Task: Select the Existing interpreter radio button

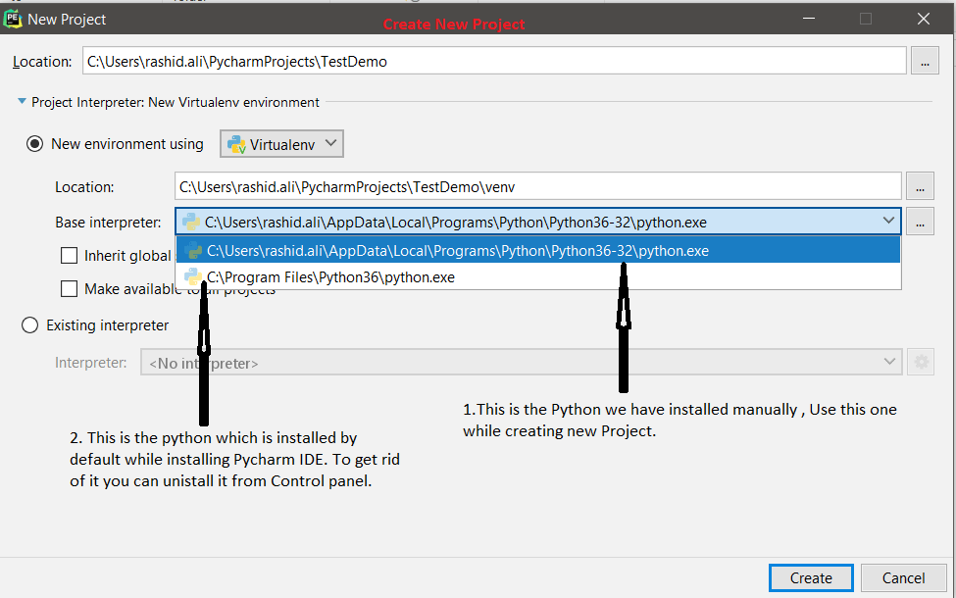Action: (29, 324)
